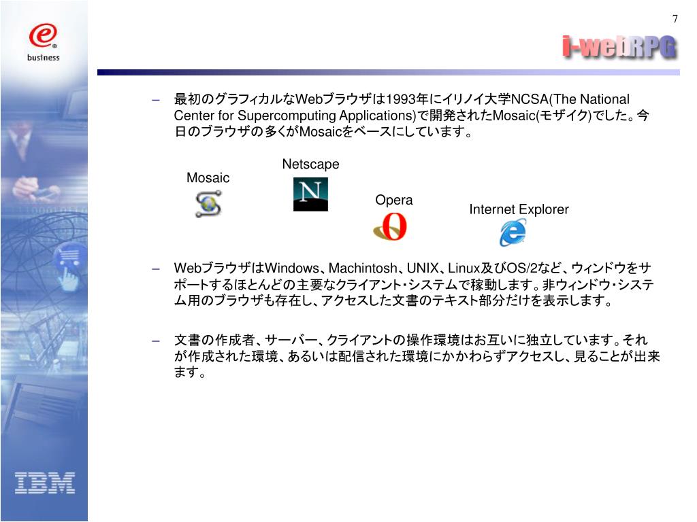Click the slide page number 7
Image resolution: width=697 pixels, height=522 pixels.
(x=675, y=19)
